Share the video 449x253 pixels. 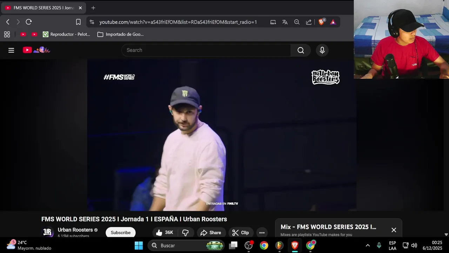coord(210,233)
